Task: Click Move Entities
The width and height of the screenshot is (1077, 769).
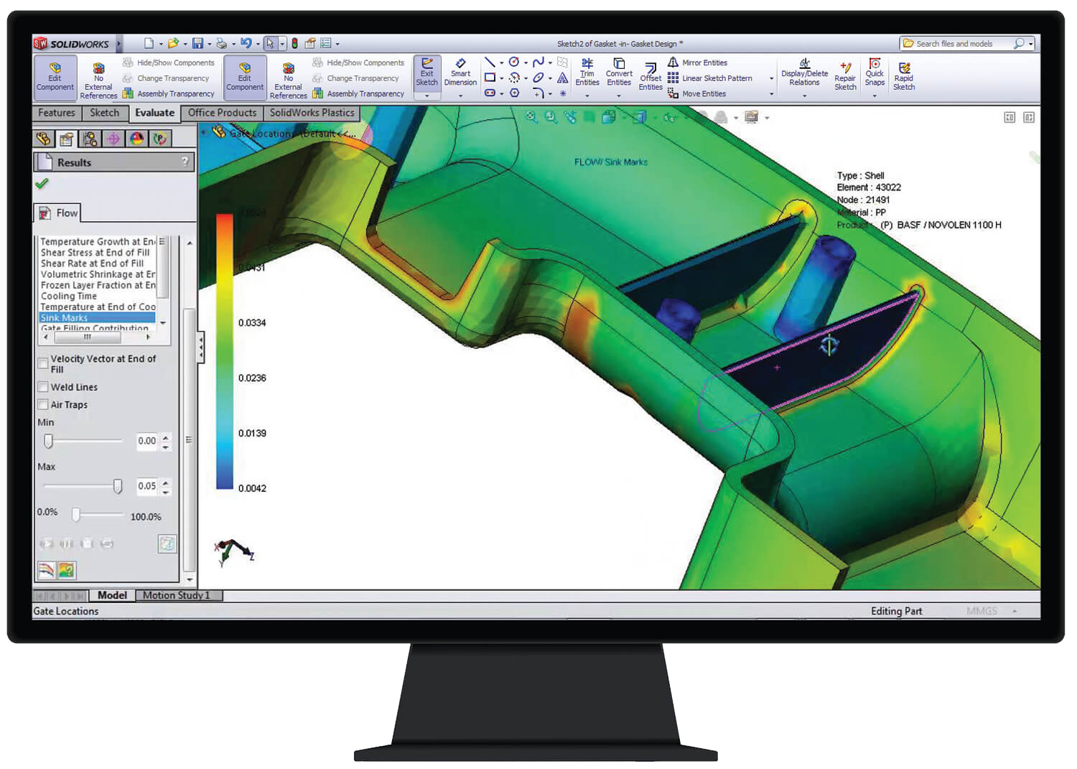Action: [696, 93]
